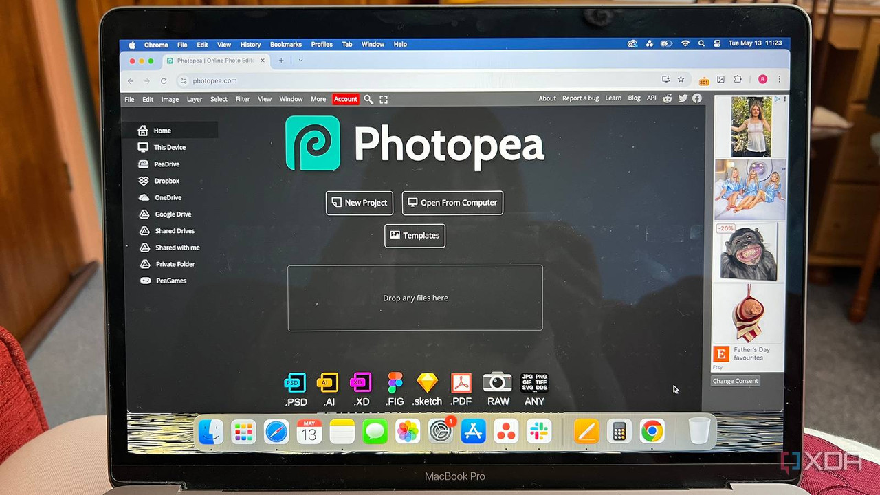Open Photopea Reddit icon
880x495 pixels.
pos(668,98)
